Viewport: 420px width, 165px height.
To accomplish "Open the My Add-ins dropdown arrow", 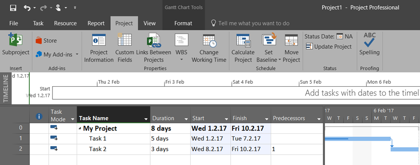I will point(77,55).
